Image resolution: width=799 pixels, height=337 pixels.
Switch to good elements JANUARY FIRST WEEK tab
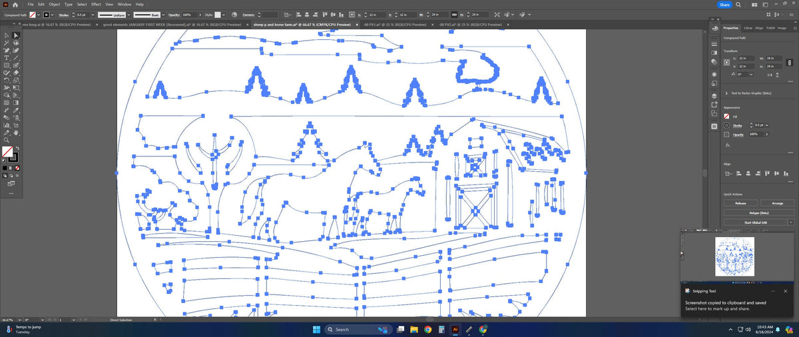172,25
